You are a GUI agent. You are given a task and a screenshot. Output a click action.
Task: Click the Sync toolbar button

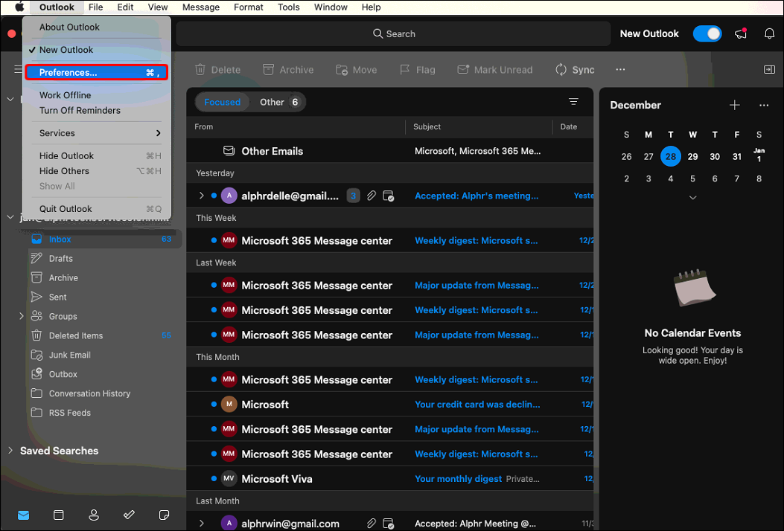click(x=575, y=70)
